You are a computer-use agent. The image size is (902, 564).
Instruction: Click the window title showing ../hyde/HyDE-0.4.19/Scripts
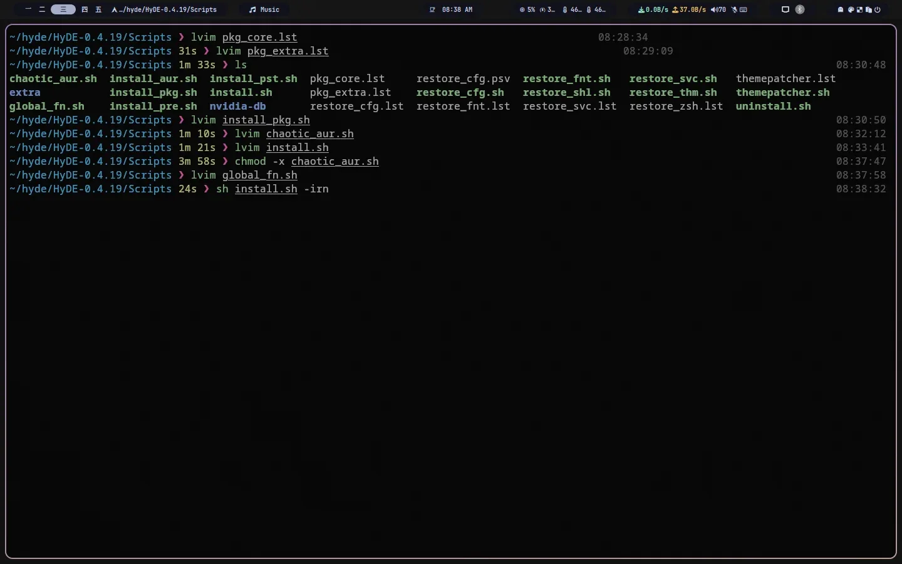click(x=164, y=9)
